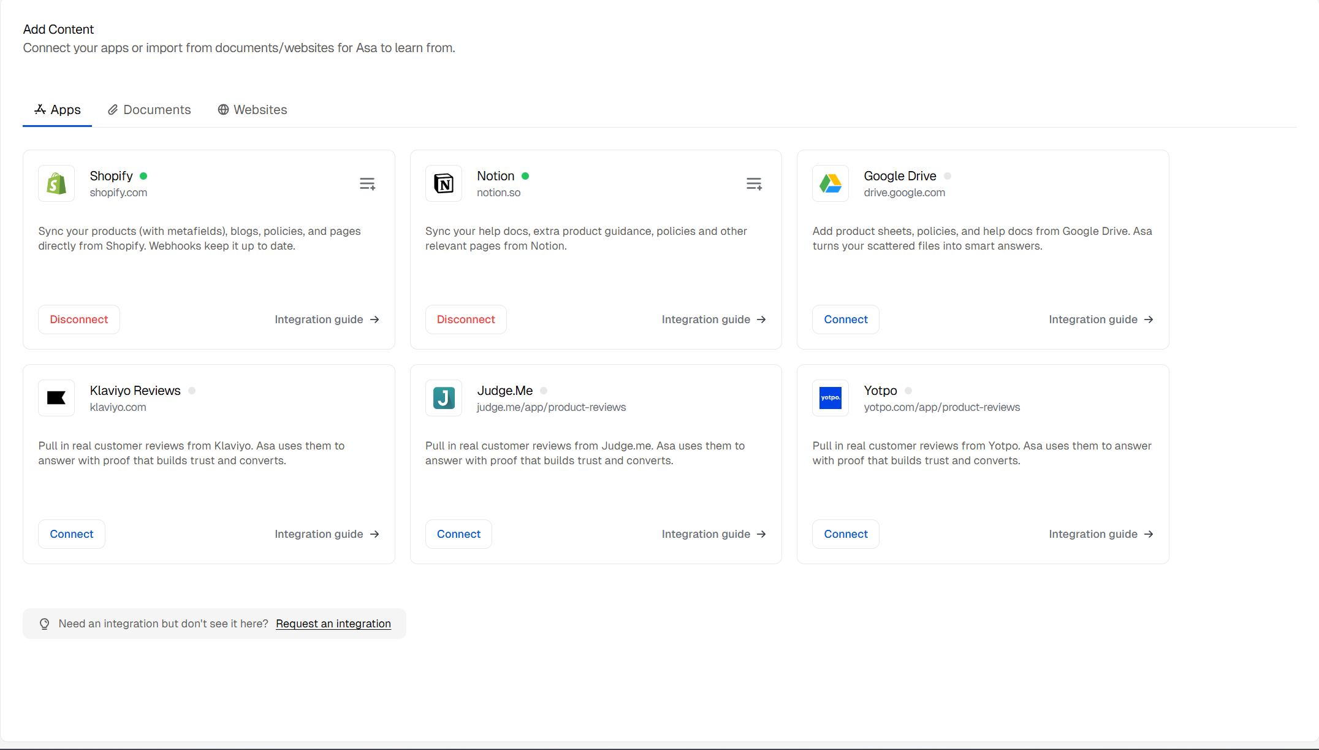Click the Judge.Me logo icon
Screen dimensions: 1319x750
coord(444,398)
